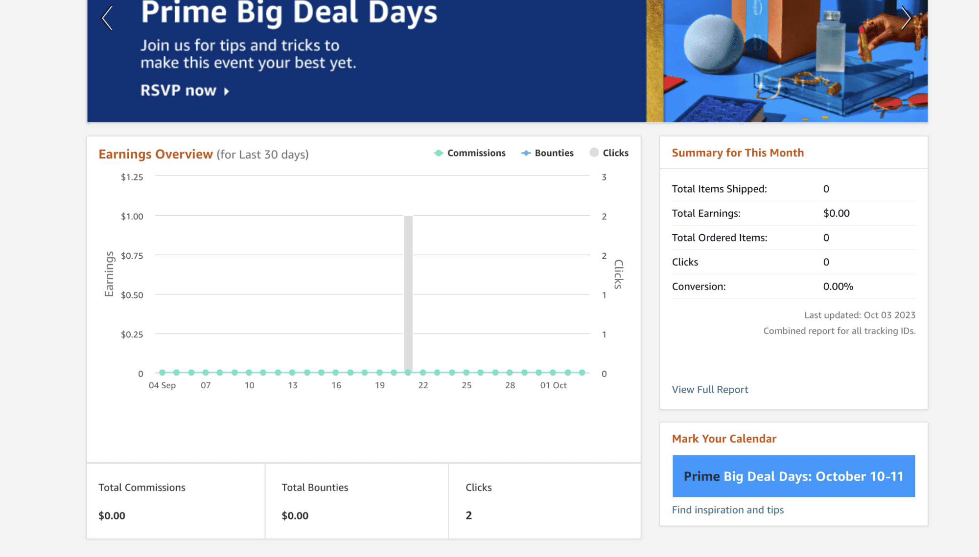Click the blue Bounties diamond marker

pyautogui.click(x=526, y=153)
